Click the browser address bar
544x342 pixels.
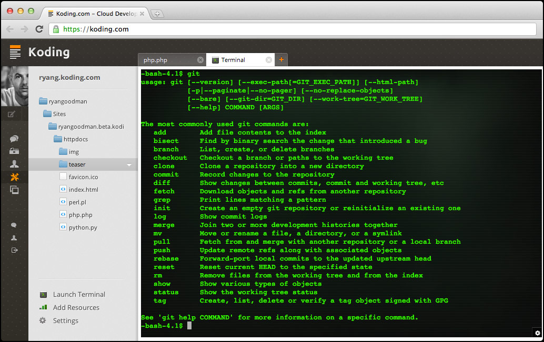point(293,29)
